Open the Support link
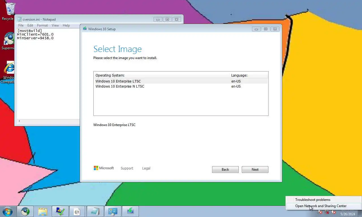The height and width of the screenshot is (217, 362). pos(127,168)
